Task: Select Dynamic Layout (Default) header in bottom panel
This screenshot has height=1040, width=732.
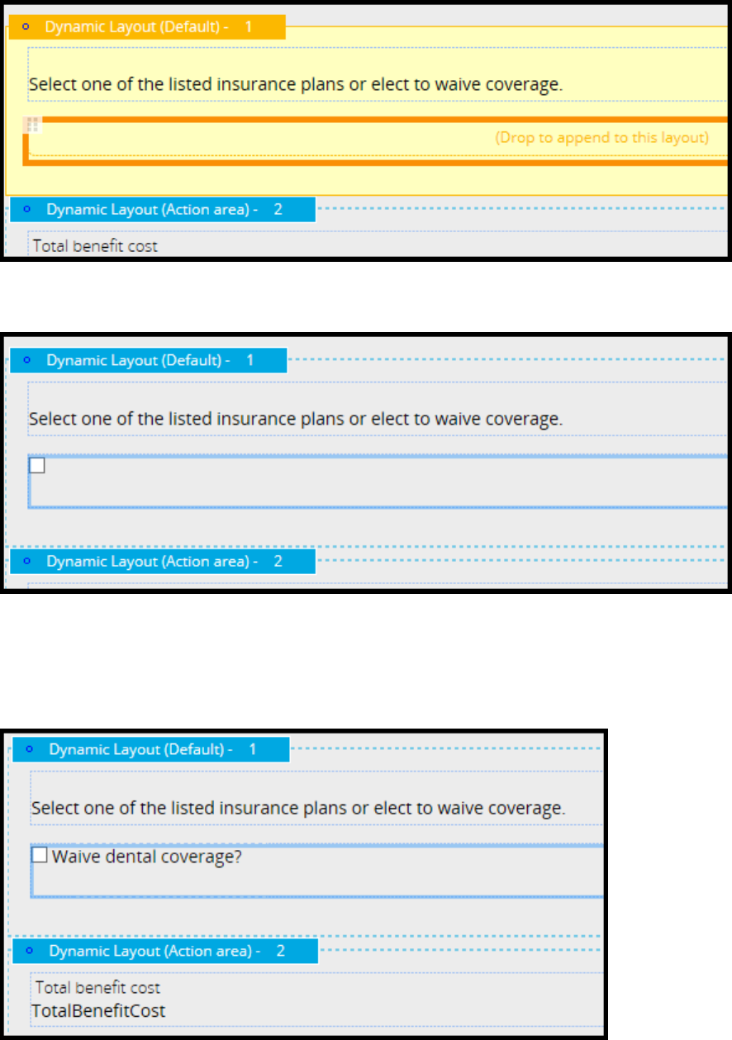Action: [x=153, y=749]
